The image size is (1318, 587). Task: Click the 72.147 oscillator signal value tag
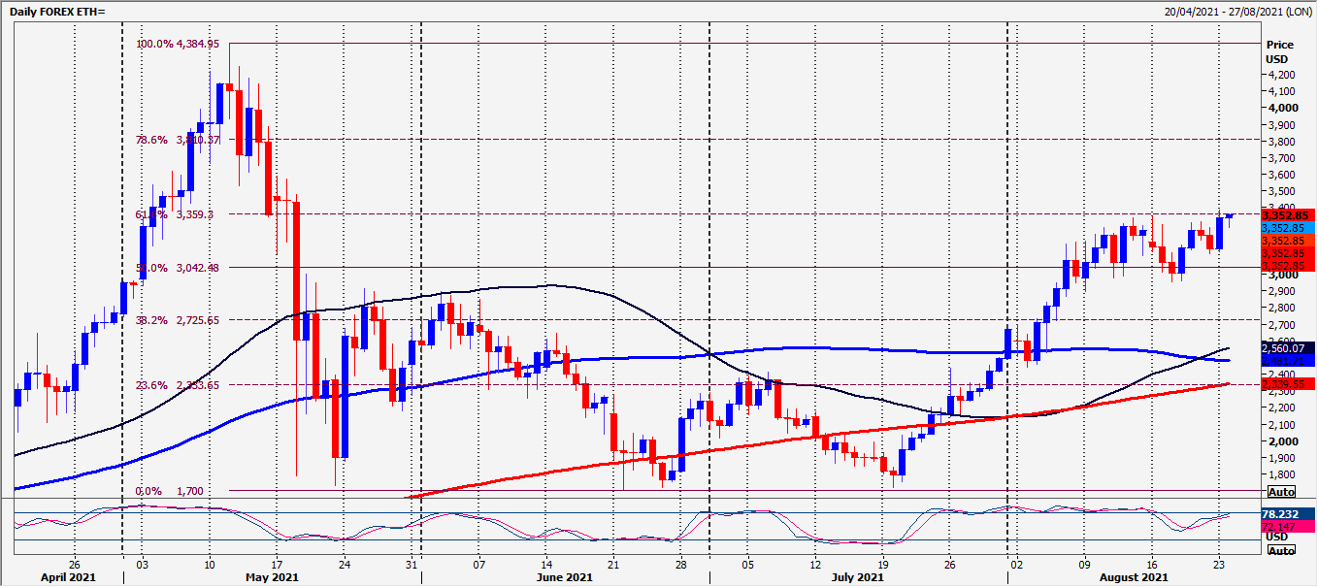(1286, 525)
